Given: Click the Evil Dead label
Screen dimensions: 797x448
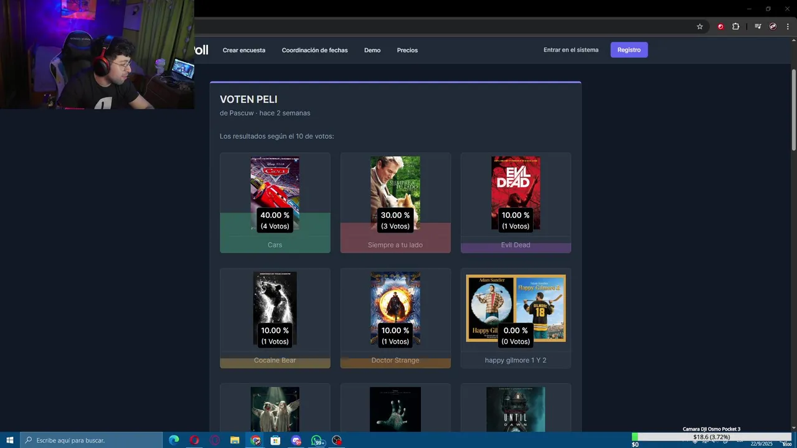Looking at the screenshot, I should (516, 245).
